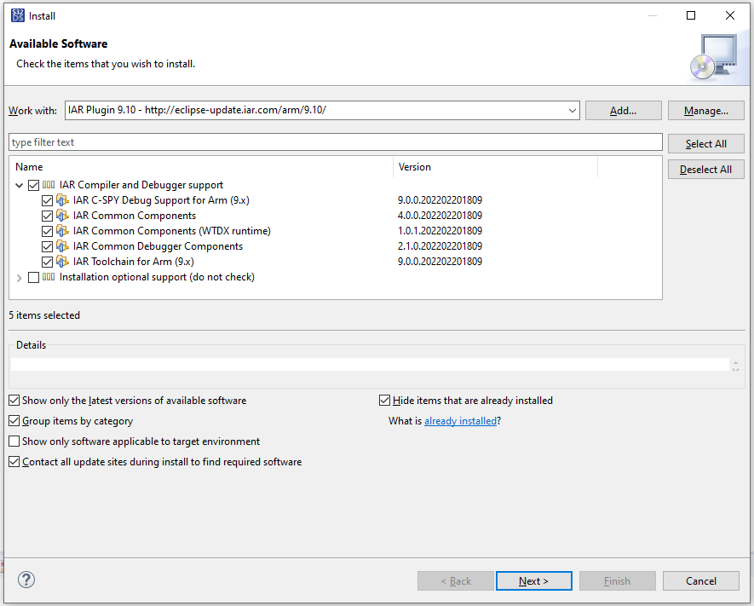Sort by the Version column header
This screenshot has height=606, width=754.
pyautogui.click(x=494, y=167)
